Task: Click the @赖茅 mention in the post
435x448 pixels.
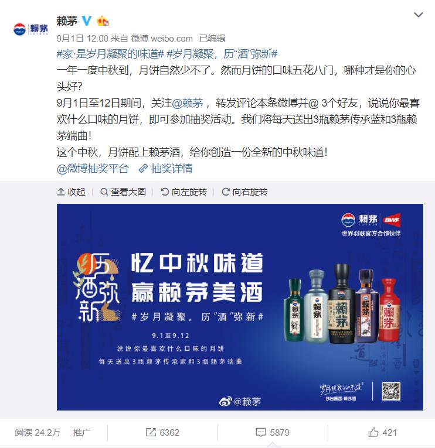Action: (188, 103)
